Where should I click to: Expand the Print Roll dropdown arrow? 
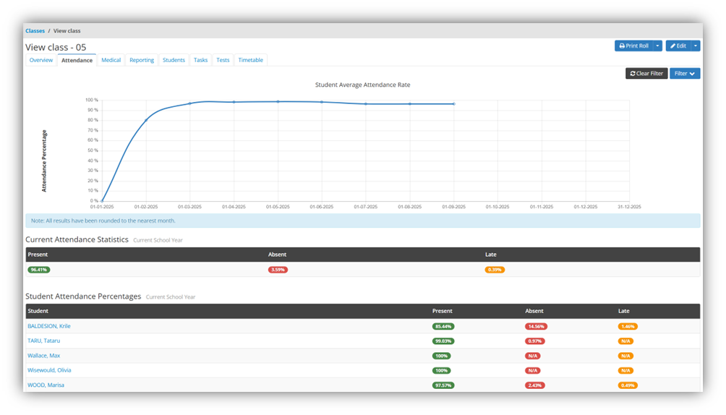click(x=657, y=46)
